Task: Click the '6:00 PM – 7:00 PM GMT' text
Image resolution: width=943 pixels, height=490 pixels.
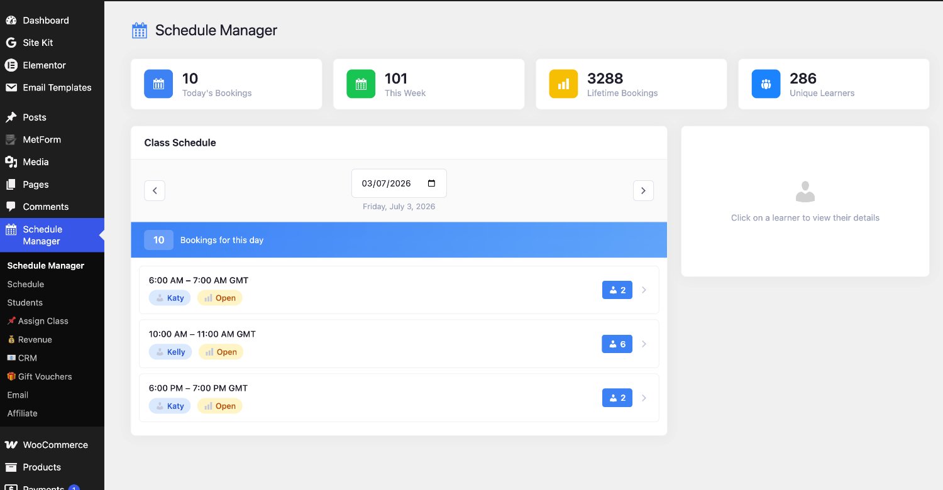Action: [x=199, y=388]
